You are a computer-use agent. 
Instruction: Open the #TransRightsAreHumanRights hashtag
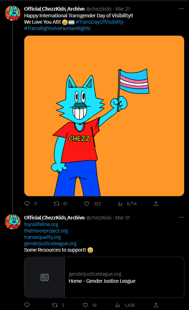tap(57, 28)
